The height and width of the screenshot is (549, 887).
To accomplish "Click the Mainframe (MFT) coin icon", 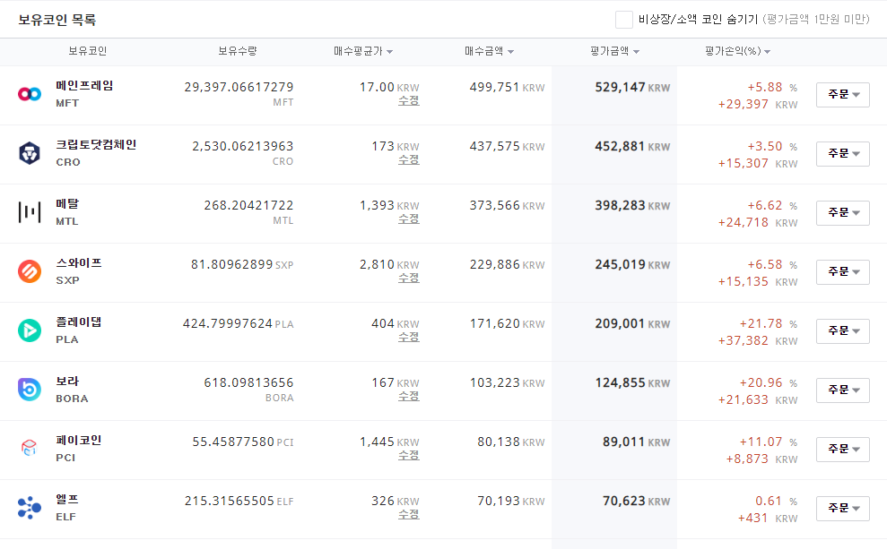I will [30, 94].
